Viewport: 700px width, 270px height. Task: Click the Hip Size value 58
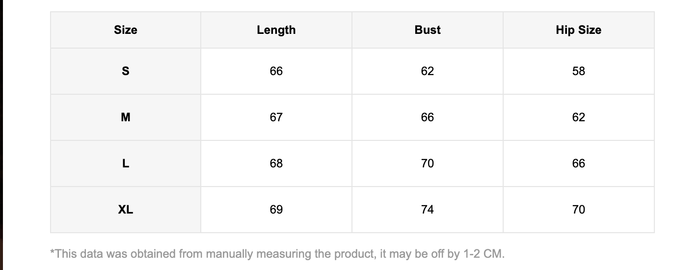[x=579, y=71]
